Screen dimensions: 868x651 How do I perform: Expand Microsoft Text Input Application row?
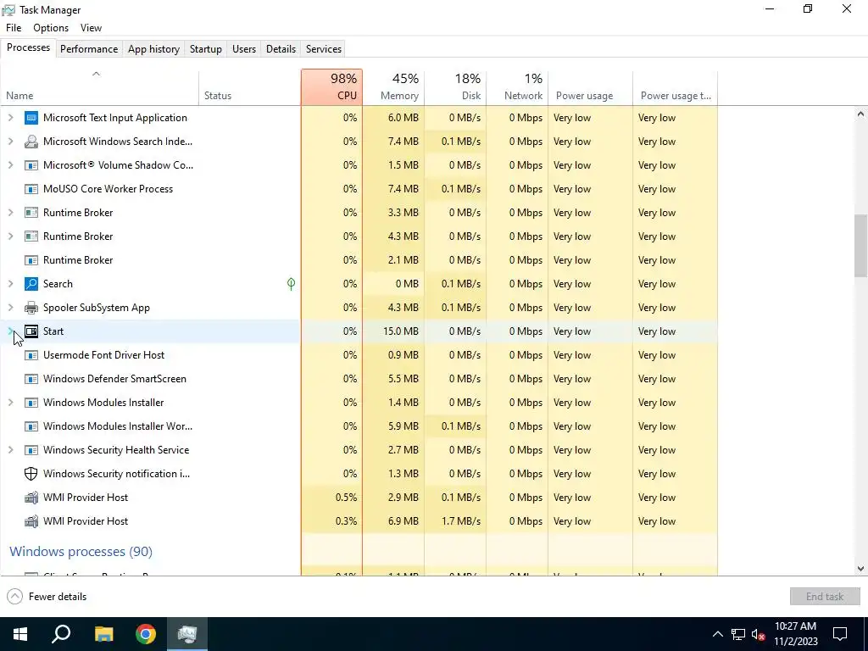point(10,118)
